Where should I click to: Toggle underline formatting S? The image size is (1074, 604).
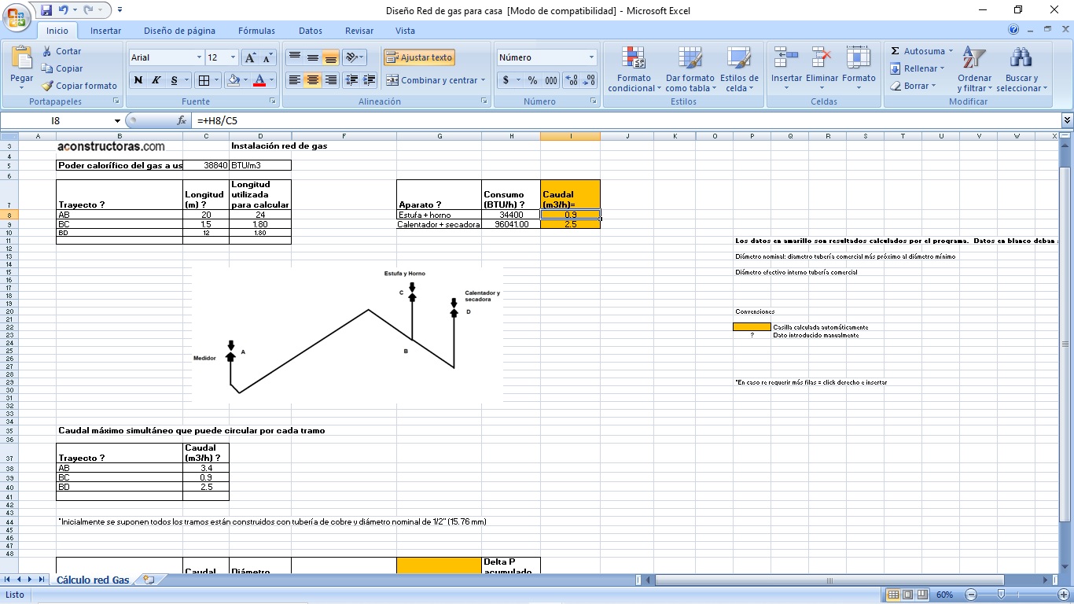(x=174, y=80)
